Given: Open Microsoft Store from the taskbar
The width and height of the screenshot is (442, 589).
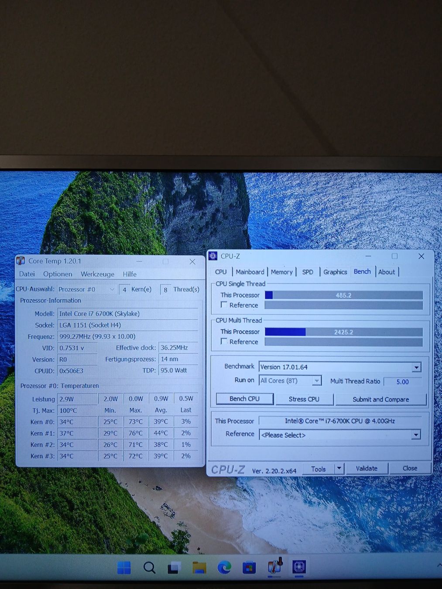Looking at the screenshot, I should pos(249,568).
